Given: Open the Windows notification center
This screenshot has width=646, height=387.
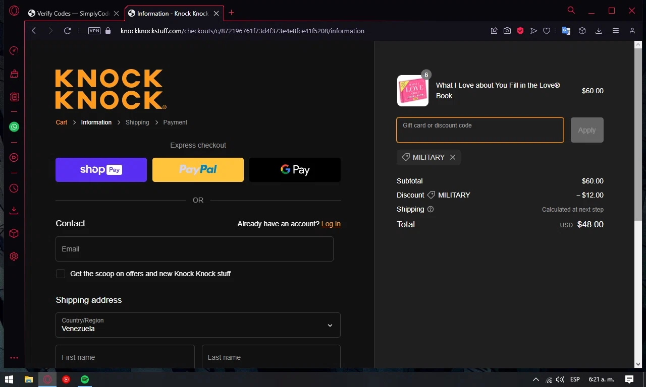Looking at the screenshot, I should 629,379.
